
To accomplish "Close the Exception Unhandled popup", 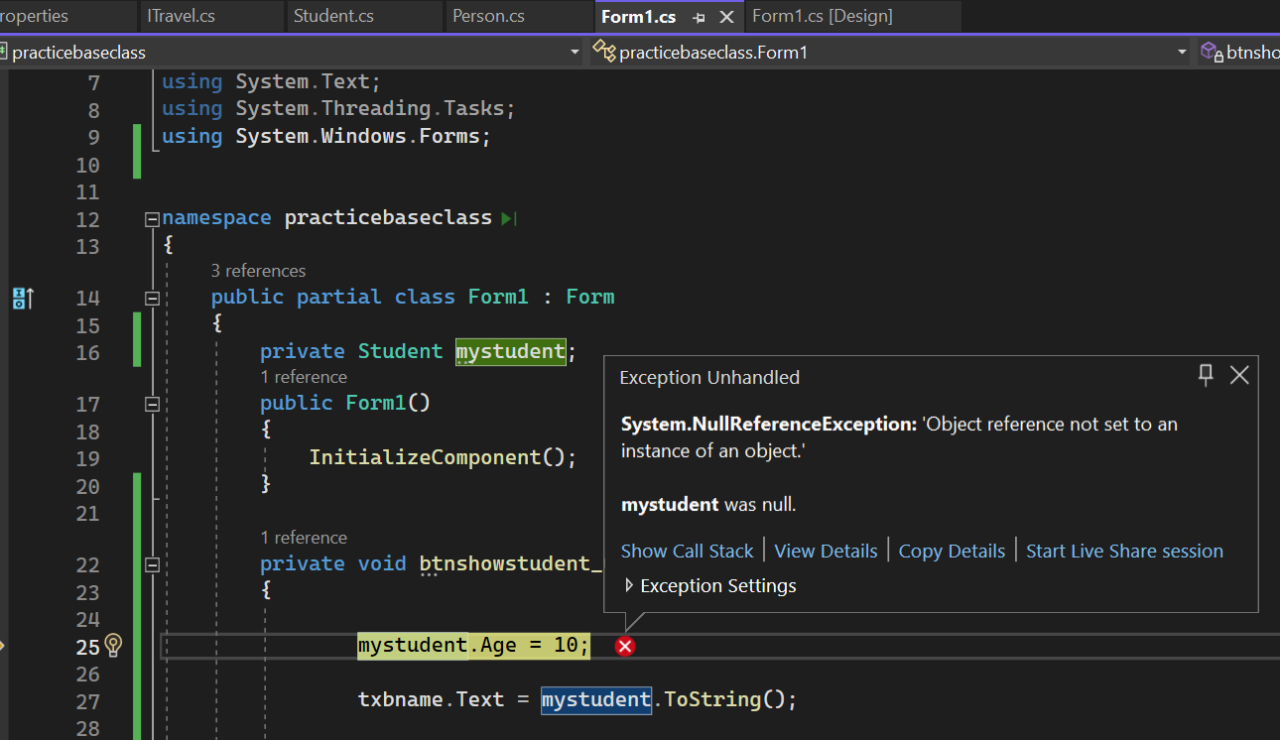I will (1239, 375).
